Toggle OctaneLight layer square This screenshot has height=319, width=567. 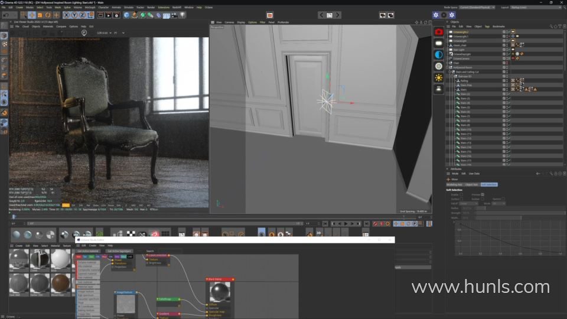[504, 41]
